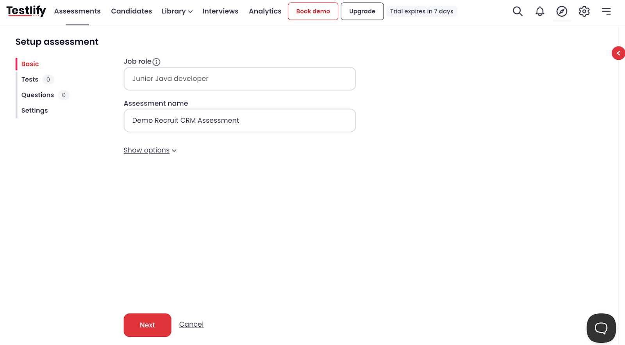
Task: Click the Tests count badge showing 0
Action: pos(48,80)
